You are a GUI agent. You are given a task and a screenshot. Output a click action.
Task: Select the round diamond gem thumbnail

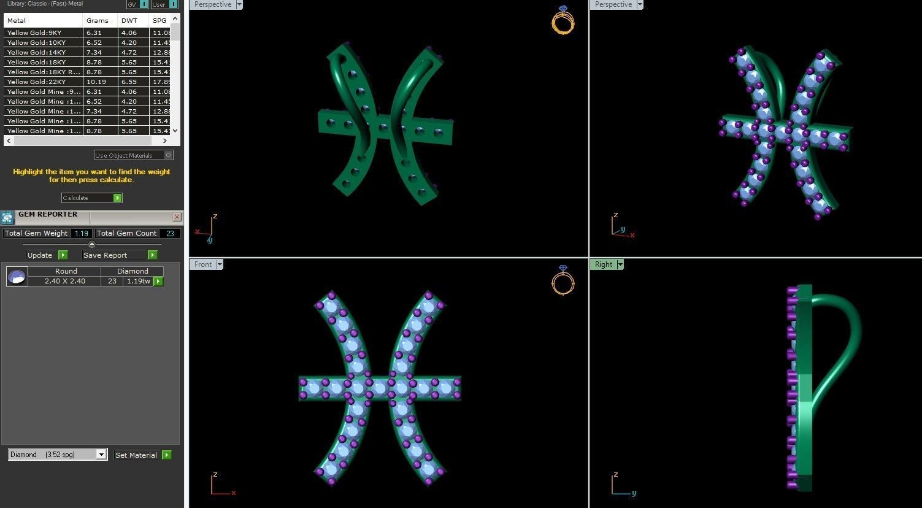tap(17, 276)
